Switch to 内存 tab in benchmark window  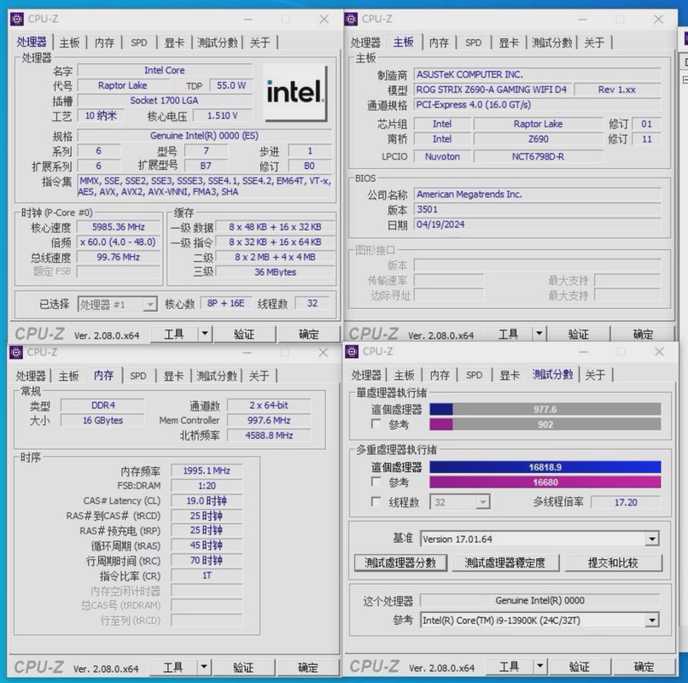(x=440, y=375)
